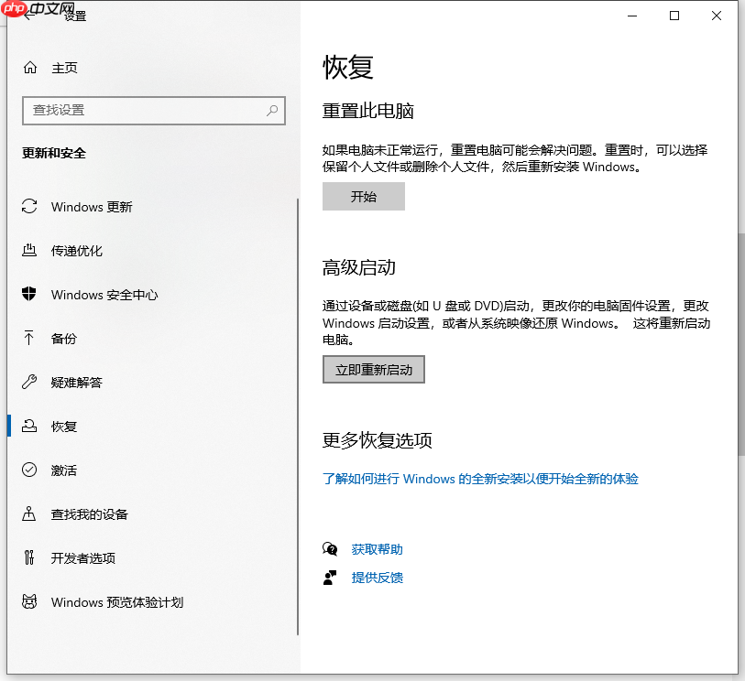Image resolution: width=745 pixels, height=681 pixels.
Task: Minimize the settings window
Action: pos(632,16)
